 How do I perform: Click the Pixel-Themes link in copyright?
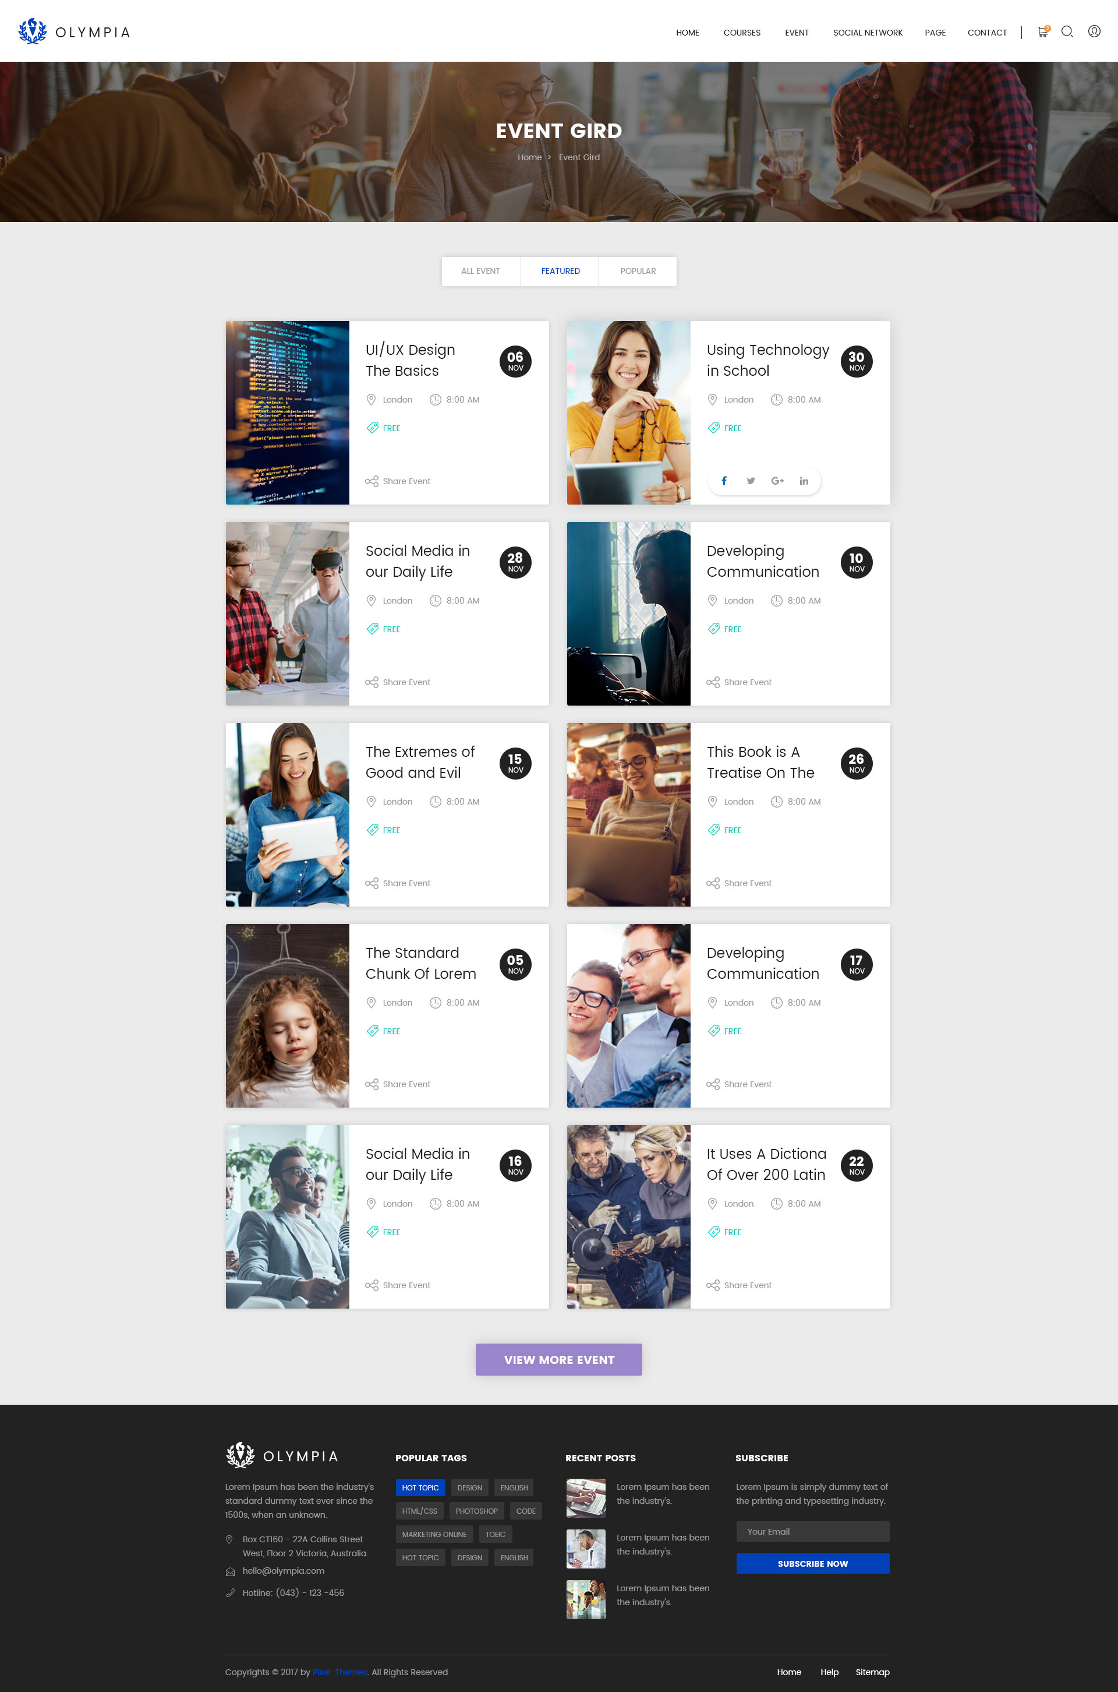tap(339, 1672)
